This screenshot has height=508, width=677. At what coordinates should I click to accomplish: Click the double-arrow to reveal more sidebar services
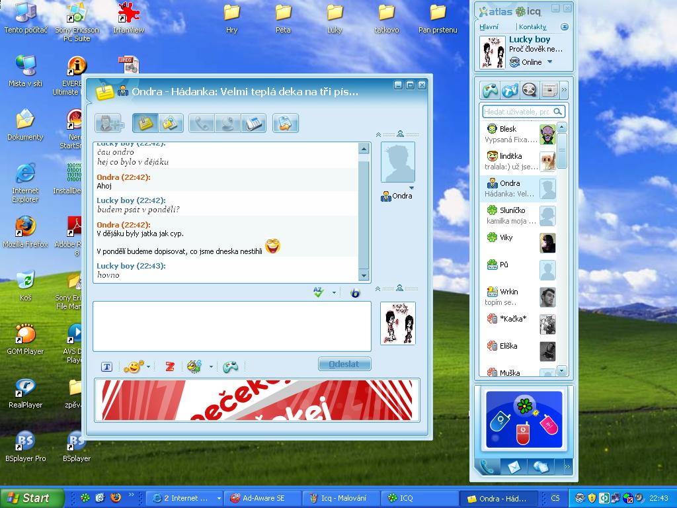[565, 89]
